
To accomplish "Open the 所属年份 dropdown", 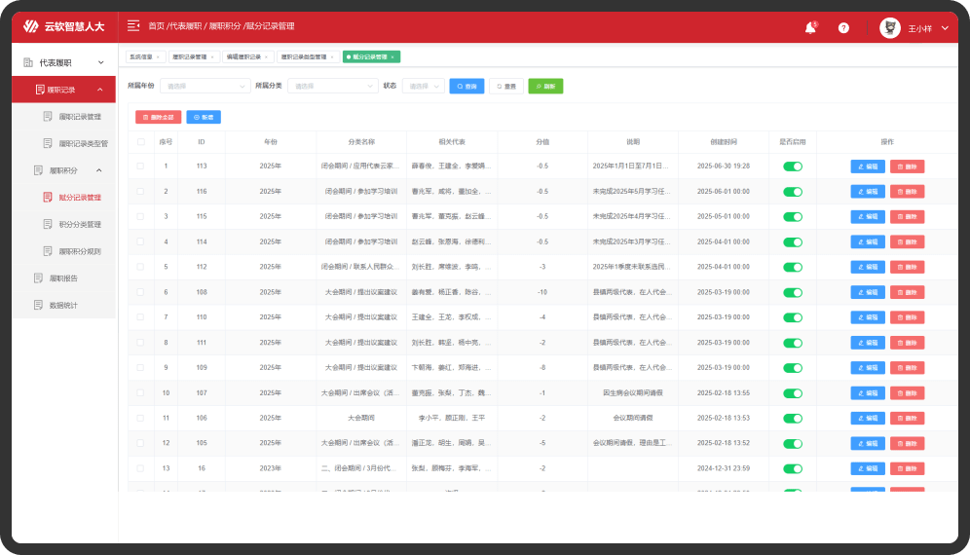I will pyautogui.click(x=205, y=86).
